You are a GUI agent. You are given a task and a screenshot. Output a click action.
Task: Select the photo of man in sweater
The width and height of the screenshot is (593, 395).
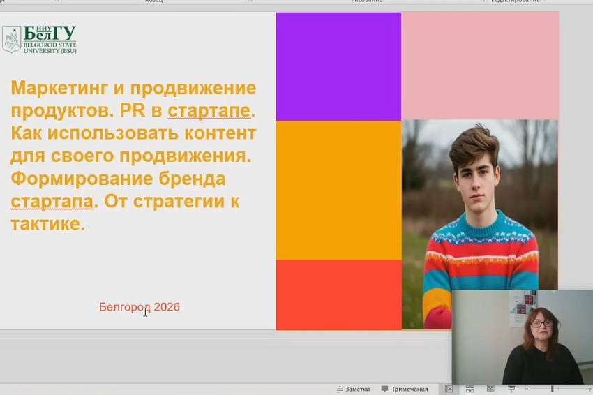coord(480,202)
